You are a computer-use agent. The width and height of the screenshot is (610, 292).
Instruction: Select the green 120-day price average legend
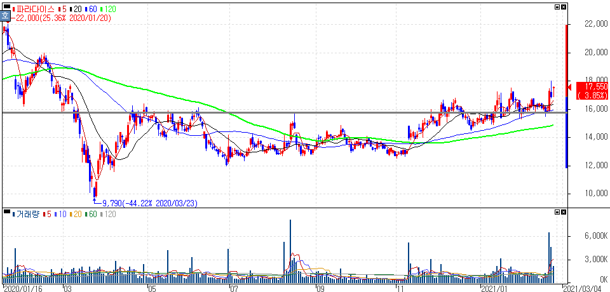click(x=108, y=8)
